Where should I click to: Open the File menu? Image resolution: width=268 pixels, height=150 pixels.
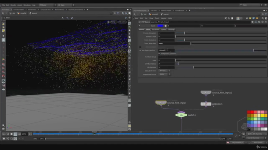pyautogui.click(x=3, y=5)
